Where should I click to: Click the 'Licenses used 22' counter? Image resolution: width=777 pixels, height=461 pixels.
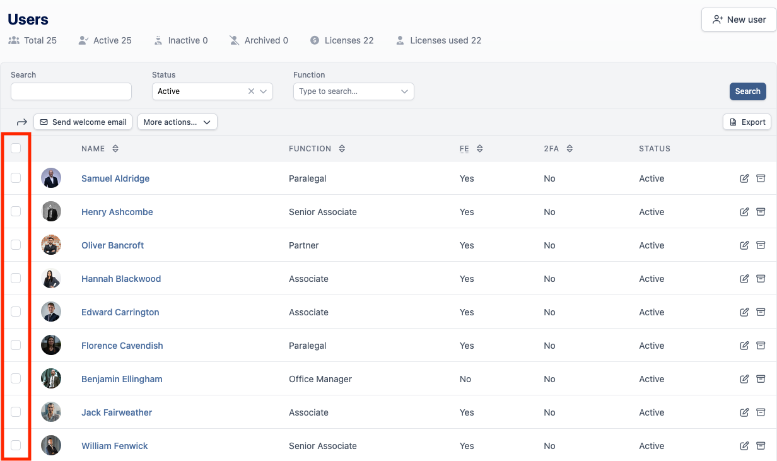point(438,40)
